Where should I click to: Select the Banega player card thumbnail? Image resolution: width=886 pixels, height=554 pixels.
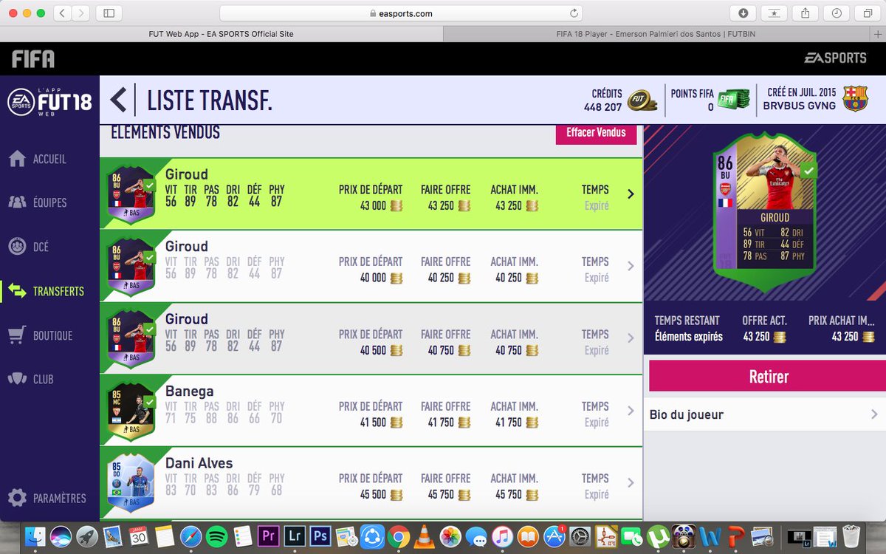pos(131,411)
